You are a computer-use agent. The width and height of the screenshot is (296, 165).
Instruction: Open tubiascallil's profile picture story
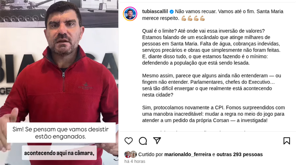(130, 14)
